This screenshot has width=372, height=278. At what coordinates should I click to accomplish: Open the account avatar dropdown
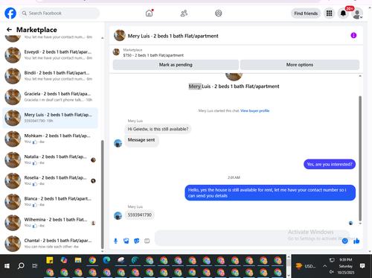click(357, 13)
